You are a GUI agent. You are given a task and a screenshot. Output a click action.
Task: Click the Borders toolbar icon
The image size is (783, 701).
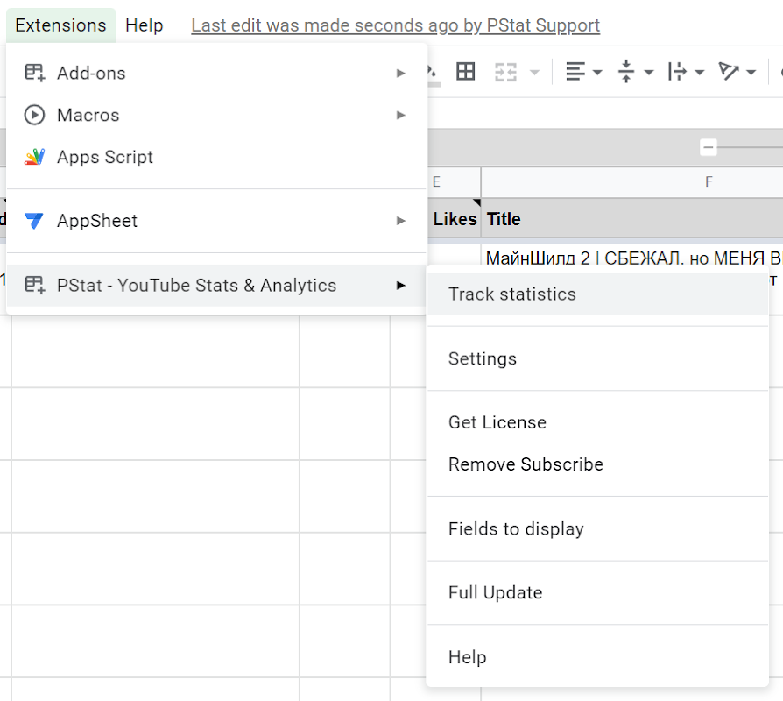tap(465, 72)
